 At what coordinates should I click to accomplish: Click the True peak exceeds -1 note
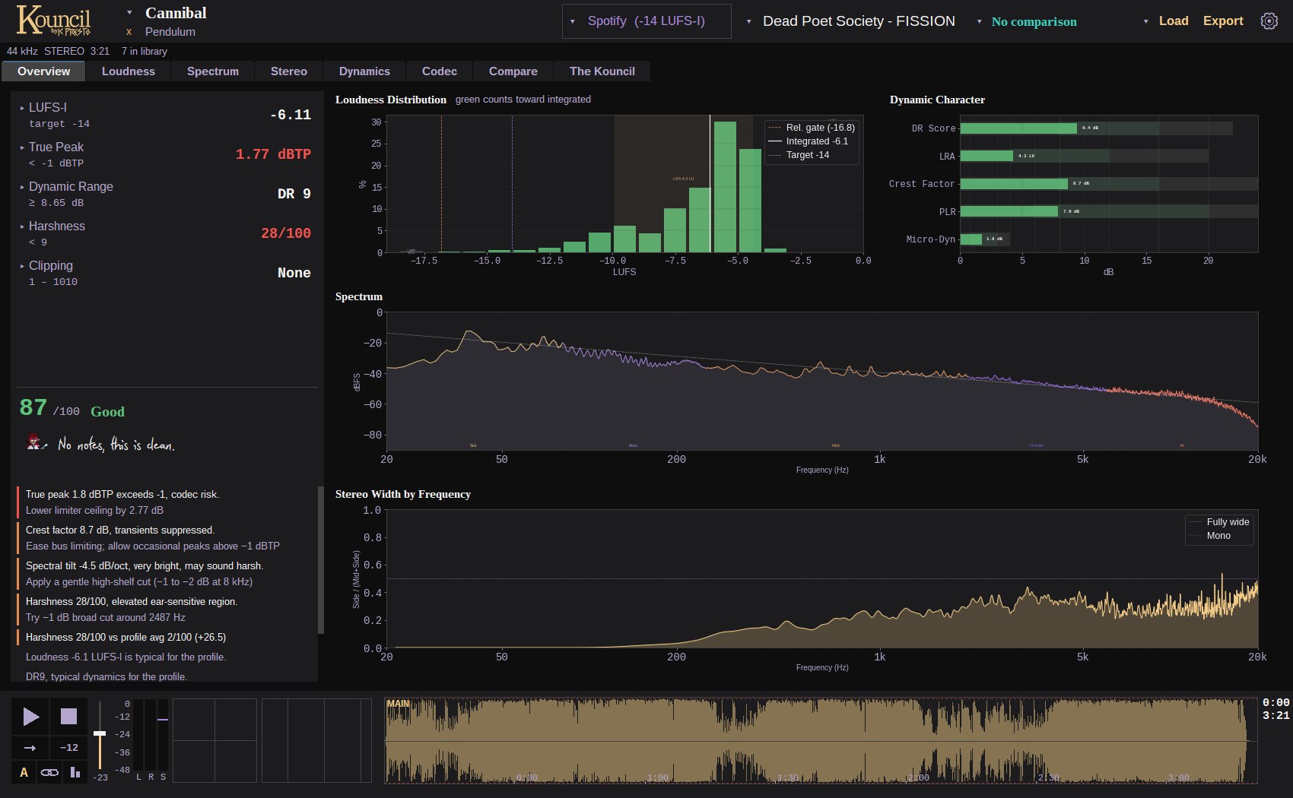click(166, 502)
